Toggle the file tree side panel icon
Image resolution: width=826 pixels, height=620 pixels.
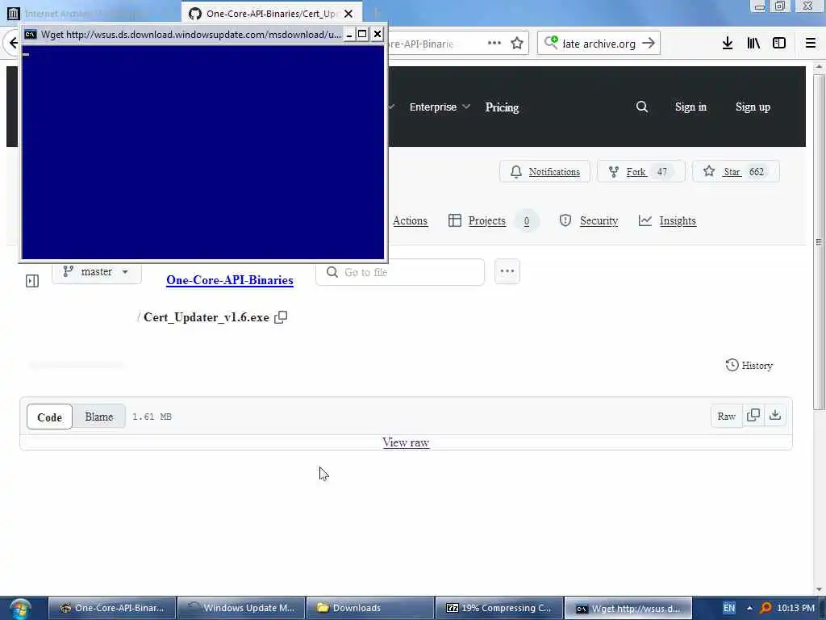[x=32, y=281]
